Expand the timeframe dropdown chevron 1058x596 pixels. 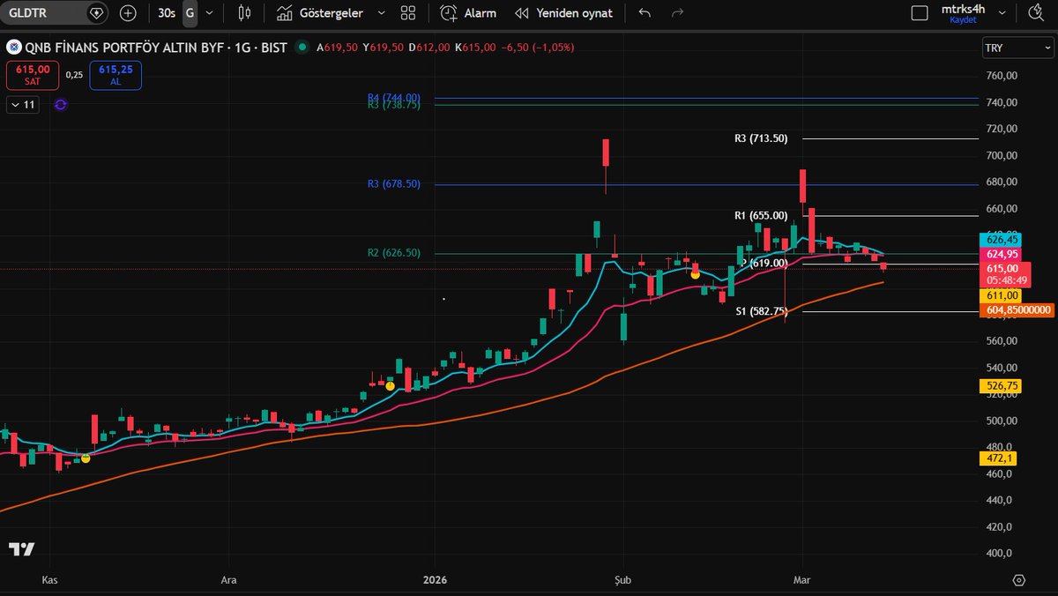(x=209, y=13)
